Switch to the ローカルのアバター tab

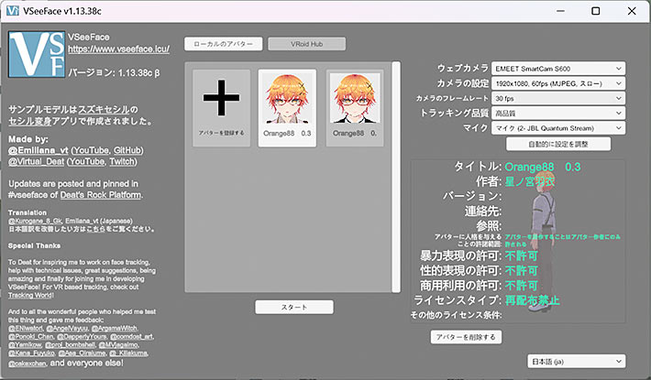[223, 44]
